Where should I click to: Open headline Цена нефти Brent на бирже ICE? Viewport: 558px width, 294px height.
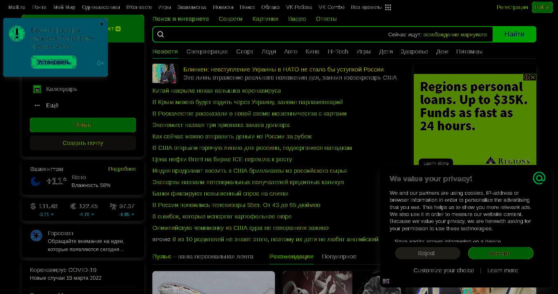[222, 159]
